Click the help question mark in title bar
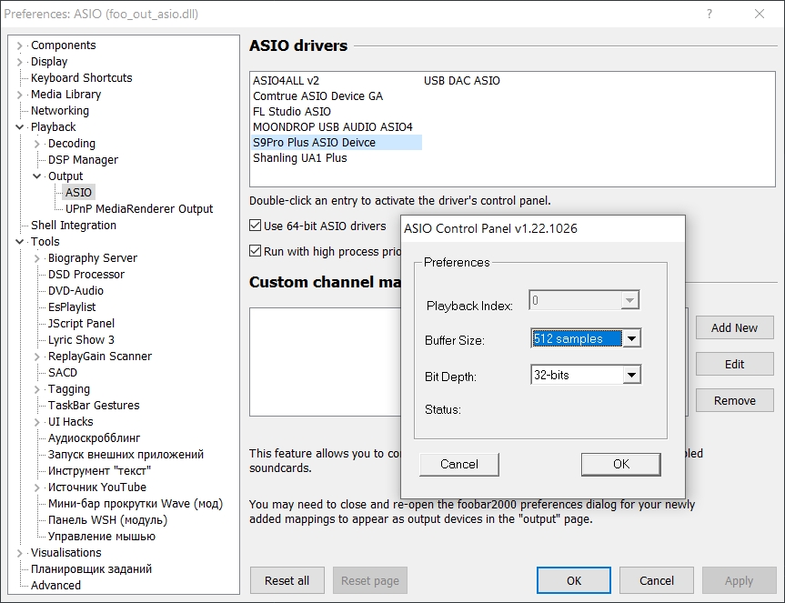Screen dimensions: 785x603 tap(709, 14)
